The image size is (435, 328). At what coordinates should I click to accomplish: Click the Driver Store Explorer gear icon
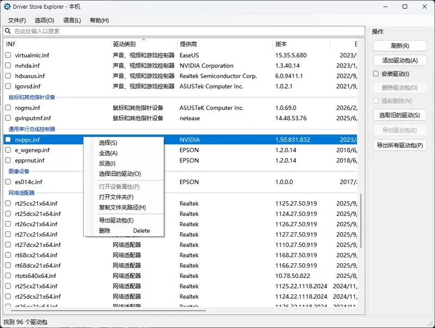click(x=7, y=7)
